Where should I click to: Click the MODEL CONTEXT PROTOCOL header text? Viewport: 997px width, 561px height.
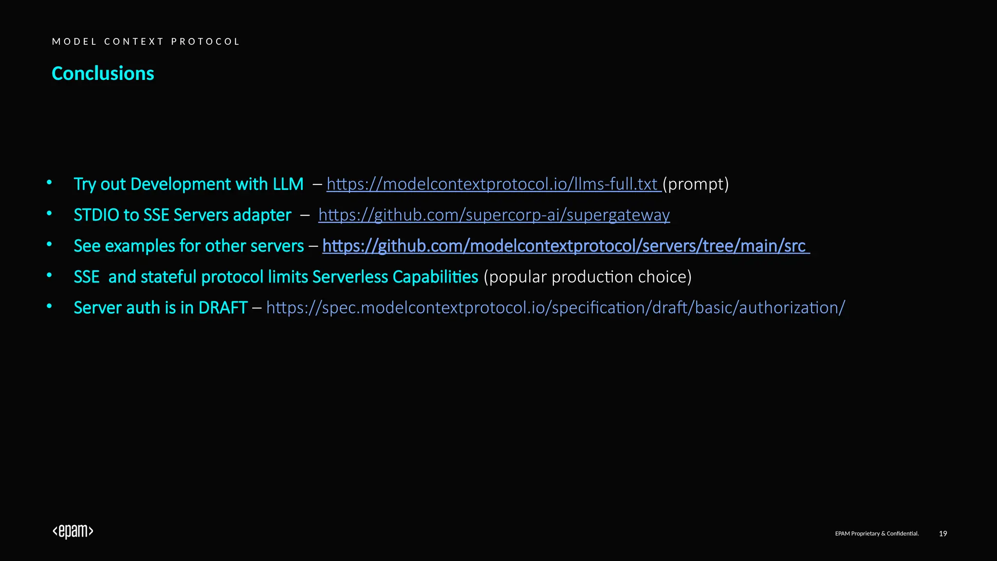click(146, 41)
